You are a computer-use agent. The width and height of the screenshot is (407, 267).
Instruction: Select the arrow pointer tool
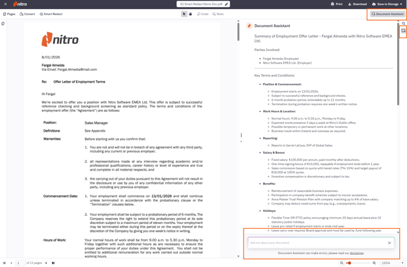coord(184,14)
